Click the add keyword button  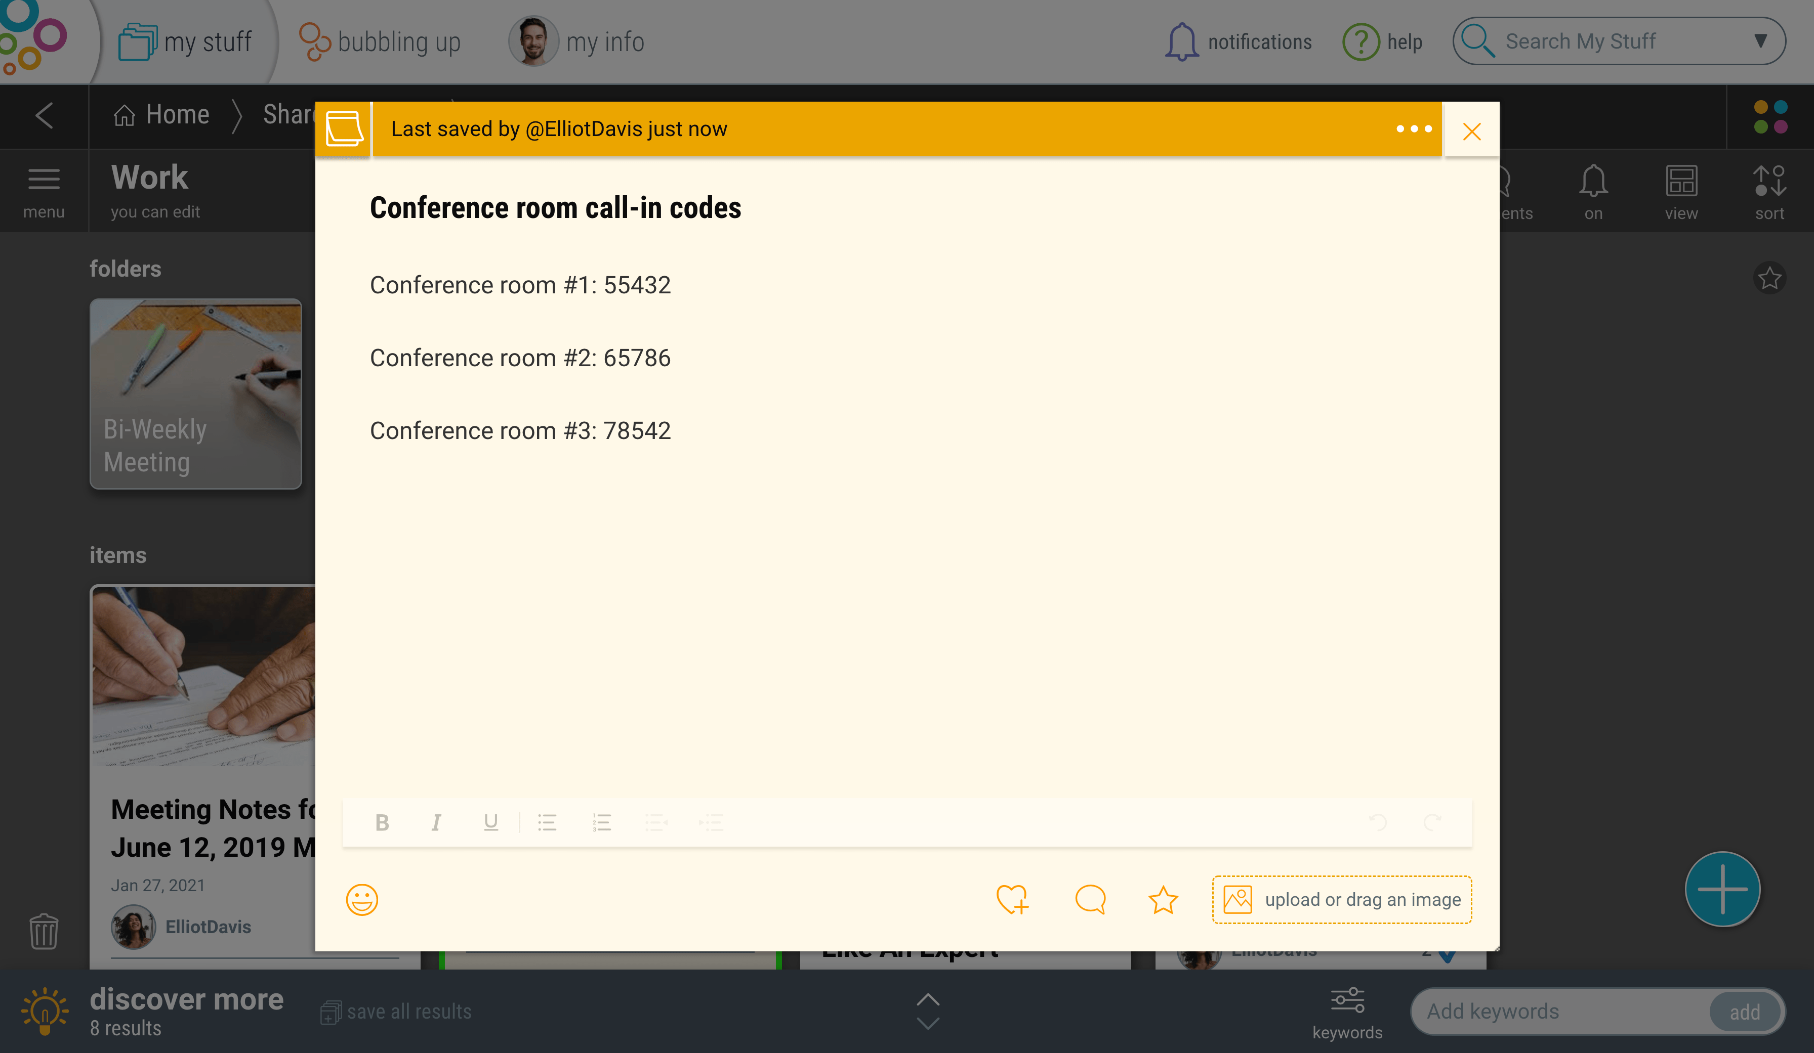coord(1745,1012)
